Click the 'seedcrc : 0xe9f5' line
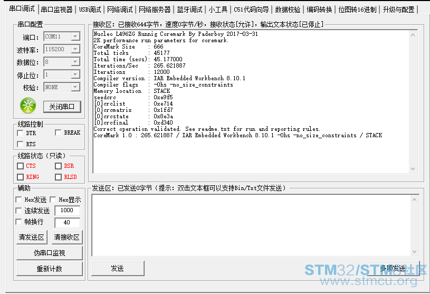This screenshot has width=430, height=294. (x=133, y=97)
